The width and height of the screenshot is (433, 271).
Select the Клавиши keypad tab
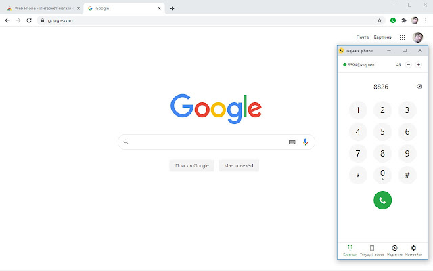coord(350,251)
